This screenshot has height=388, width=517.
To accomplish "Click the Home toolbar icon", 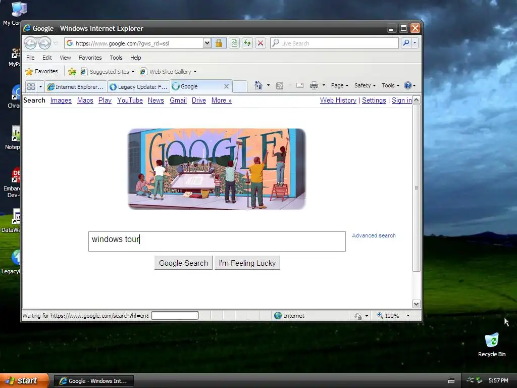I will 258,85.
